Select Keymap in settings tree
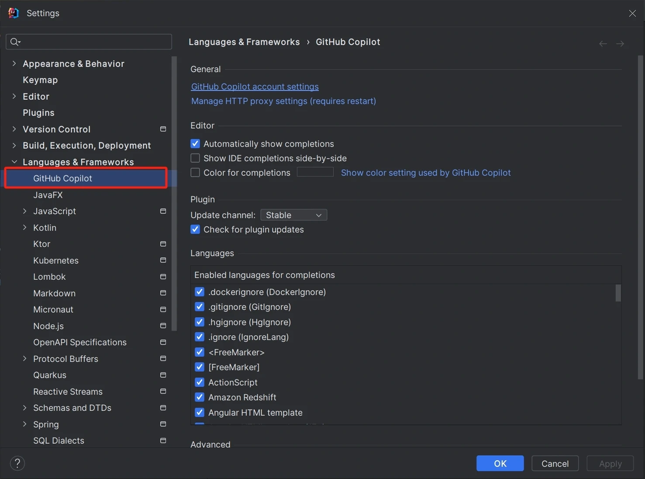The image size is (645, 479). (x=40, y=80)
